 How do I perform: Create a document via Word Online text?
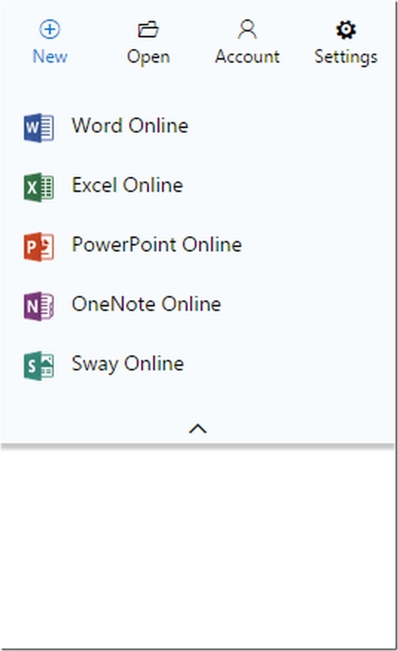tap(130, 126)
